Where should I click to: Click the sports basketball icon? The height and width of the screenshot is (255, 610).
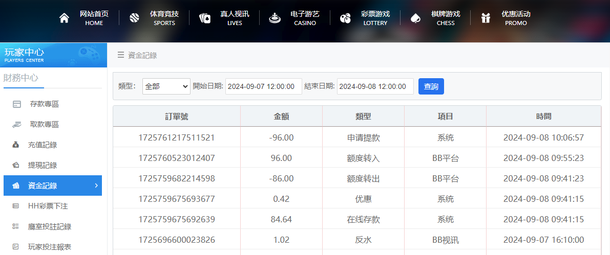135,18
